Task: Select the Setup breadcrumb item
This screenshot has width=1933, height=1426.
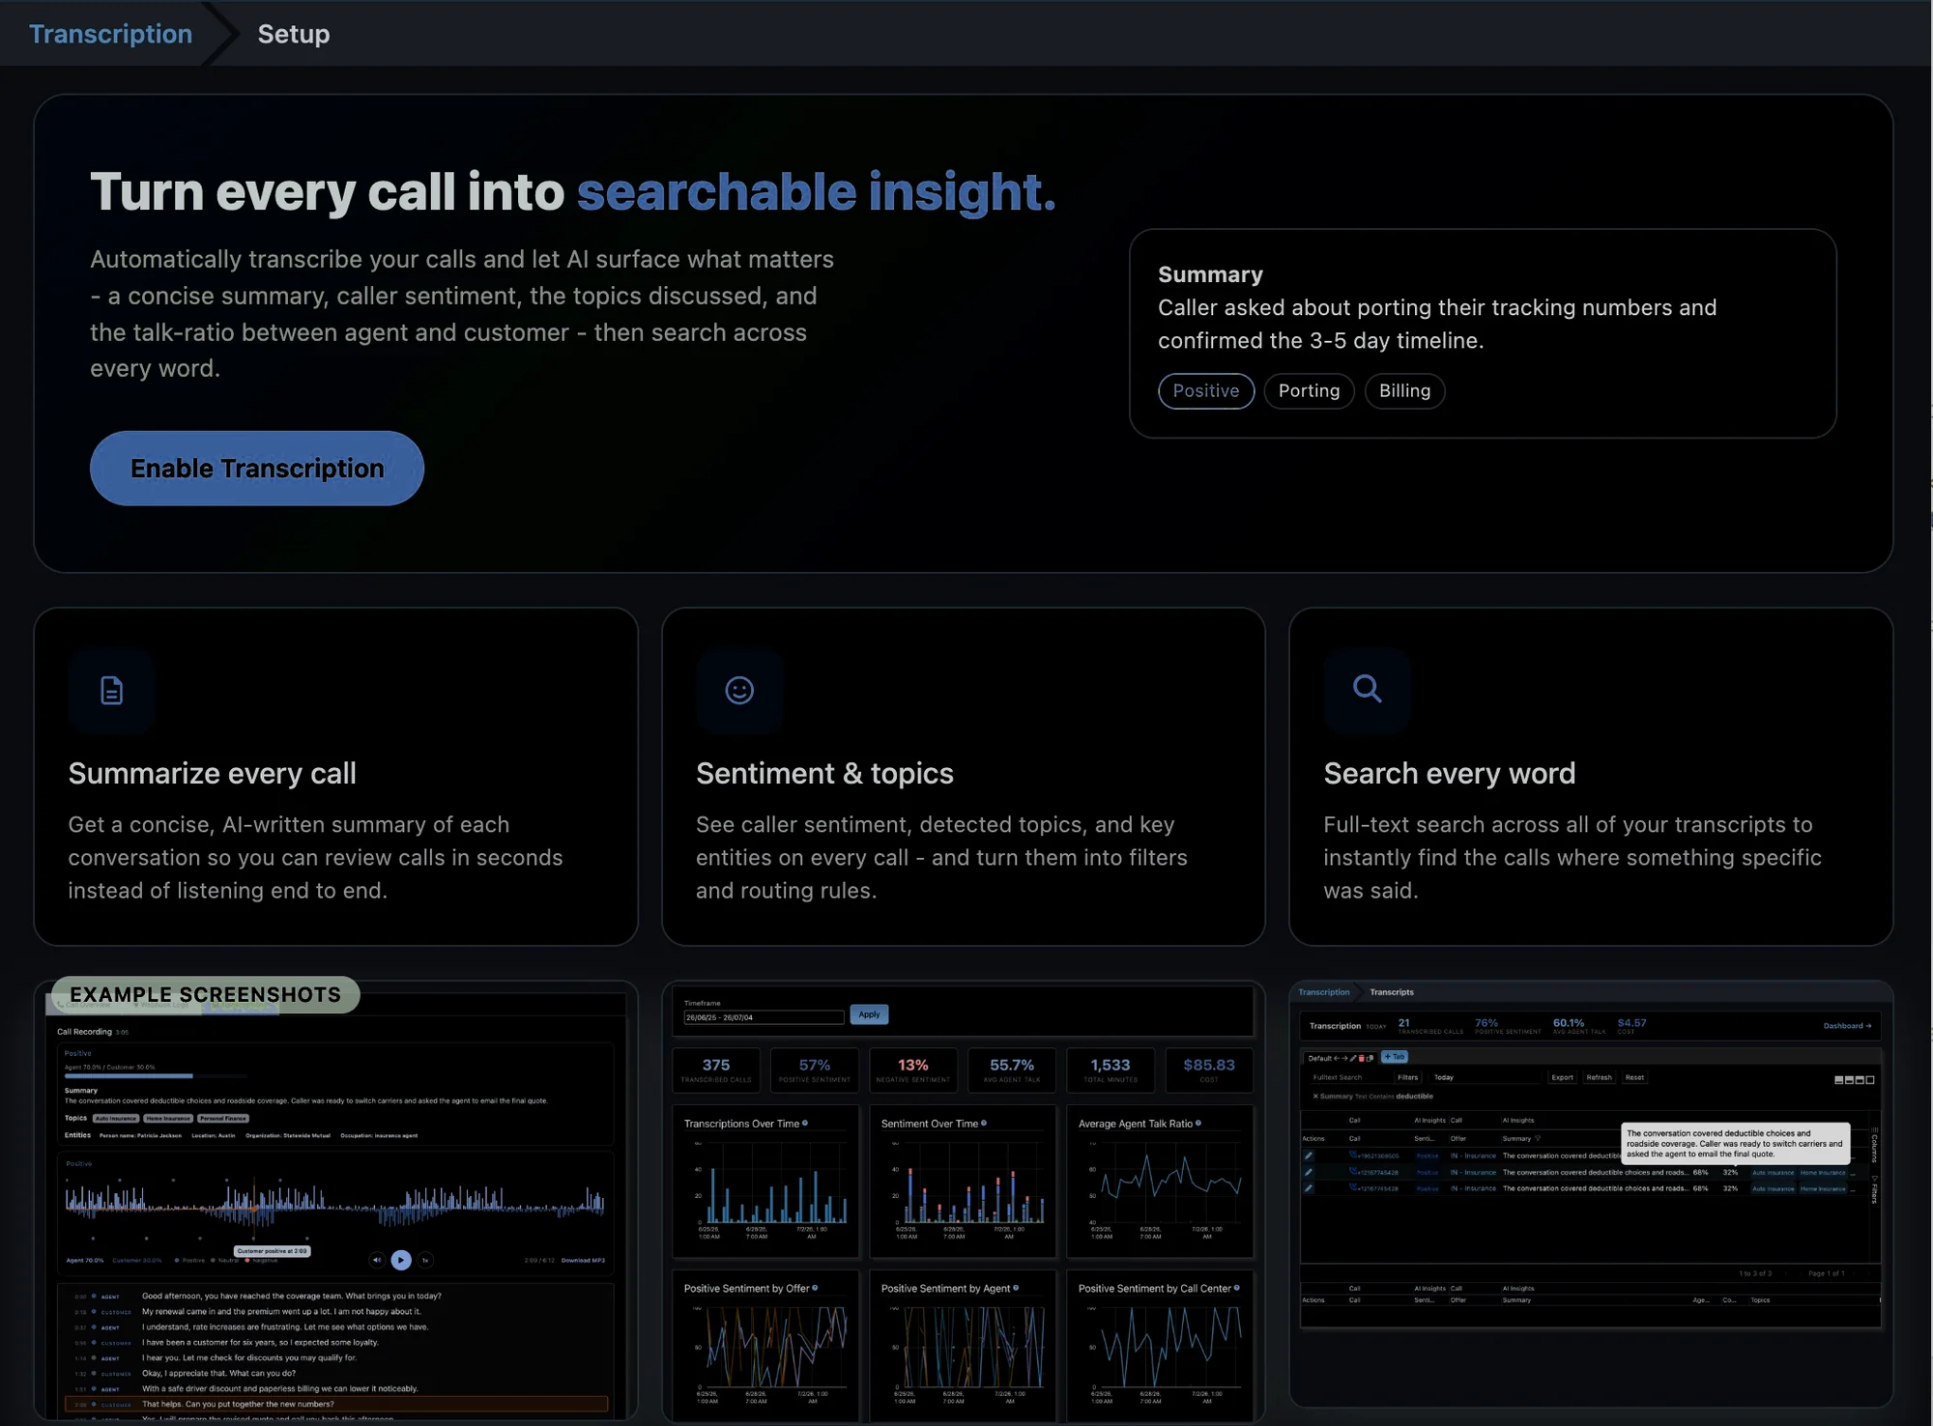Action: click(x=294, y=34)
